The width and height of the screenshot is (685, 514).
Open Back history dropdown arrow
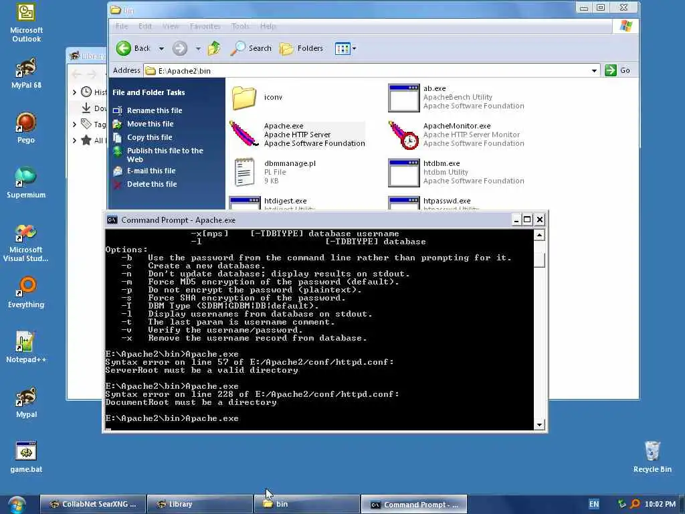tap(161, 48)
